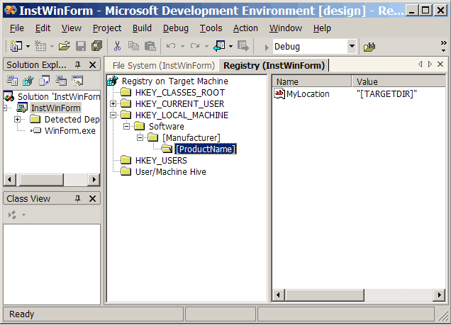This screenshot has height=325, width=451.
Task: Click the first icon in Solution Explorer toolbar
Action: point(11,81)
